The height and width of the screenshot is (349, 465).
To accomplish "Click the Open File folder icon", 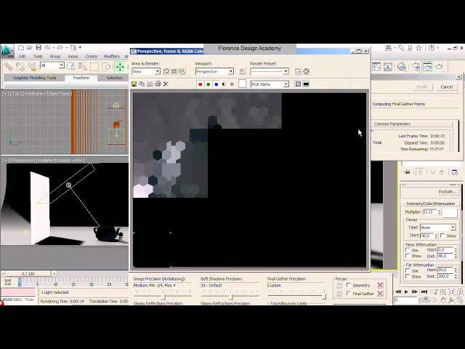I will point(29,47).
